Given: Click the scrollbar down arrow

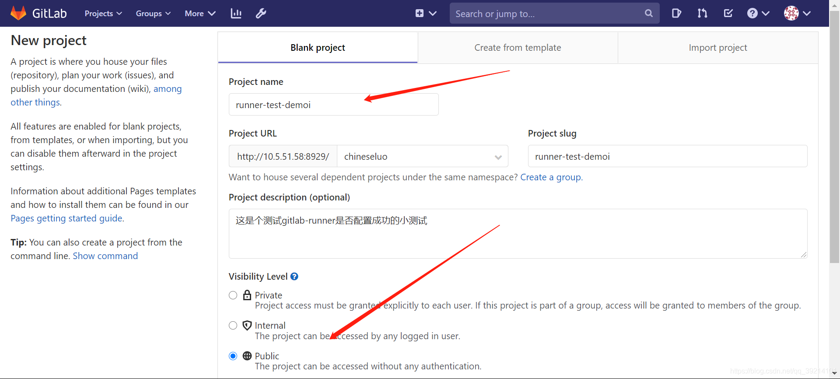Looking at the screenshot, I should (835, 373).
